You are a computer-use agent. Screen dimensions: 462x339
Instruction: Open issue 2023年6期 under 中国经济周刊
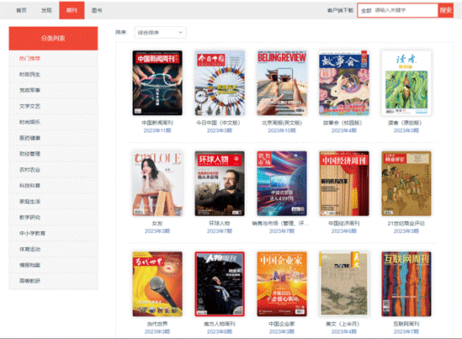click(344, 231)
